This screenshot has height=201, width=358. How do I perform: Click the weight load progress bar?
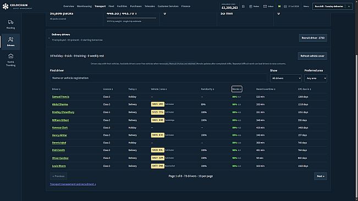click(x=131, y=18)
